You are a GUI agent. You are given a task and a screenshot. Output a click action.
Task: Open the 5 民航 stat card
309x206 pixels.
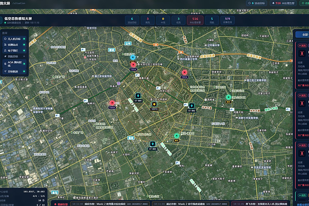[212, 20]
